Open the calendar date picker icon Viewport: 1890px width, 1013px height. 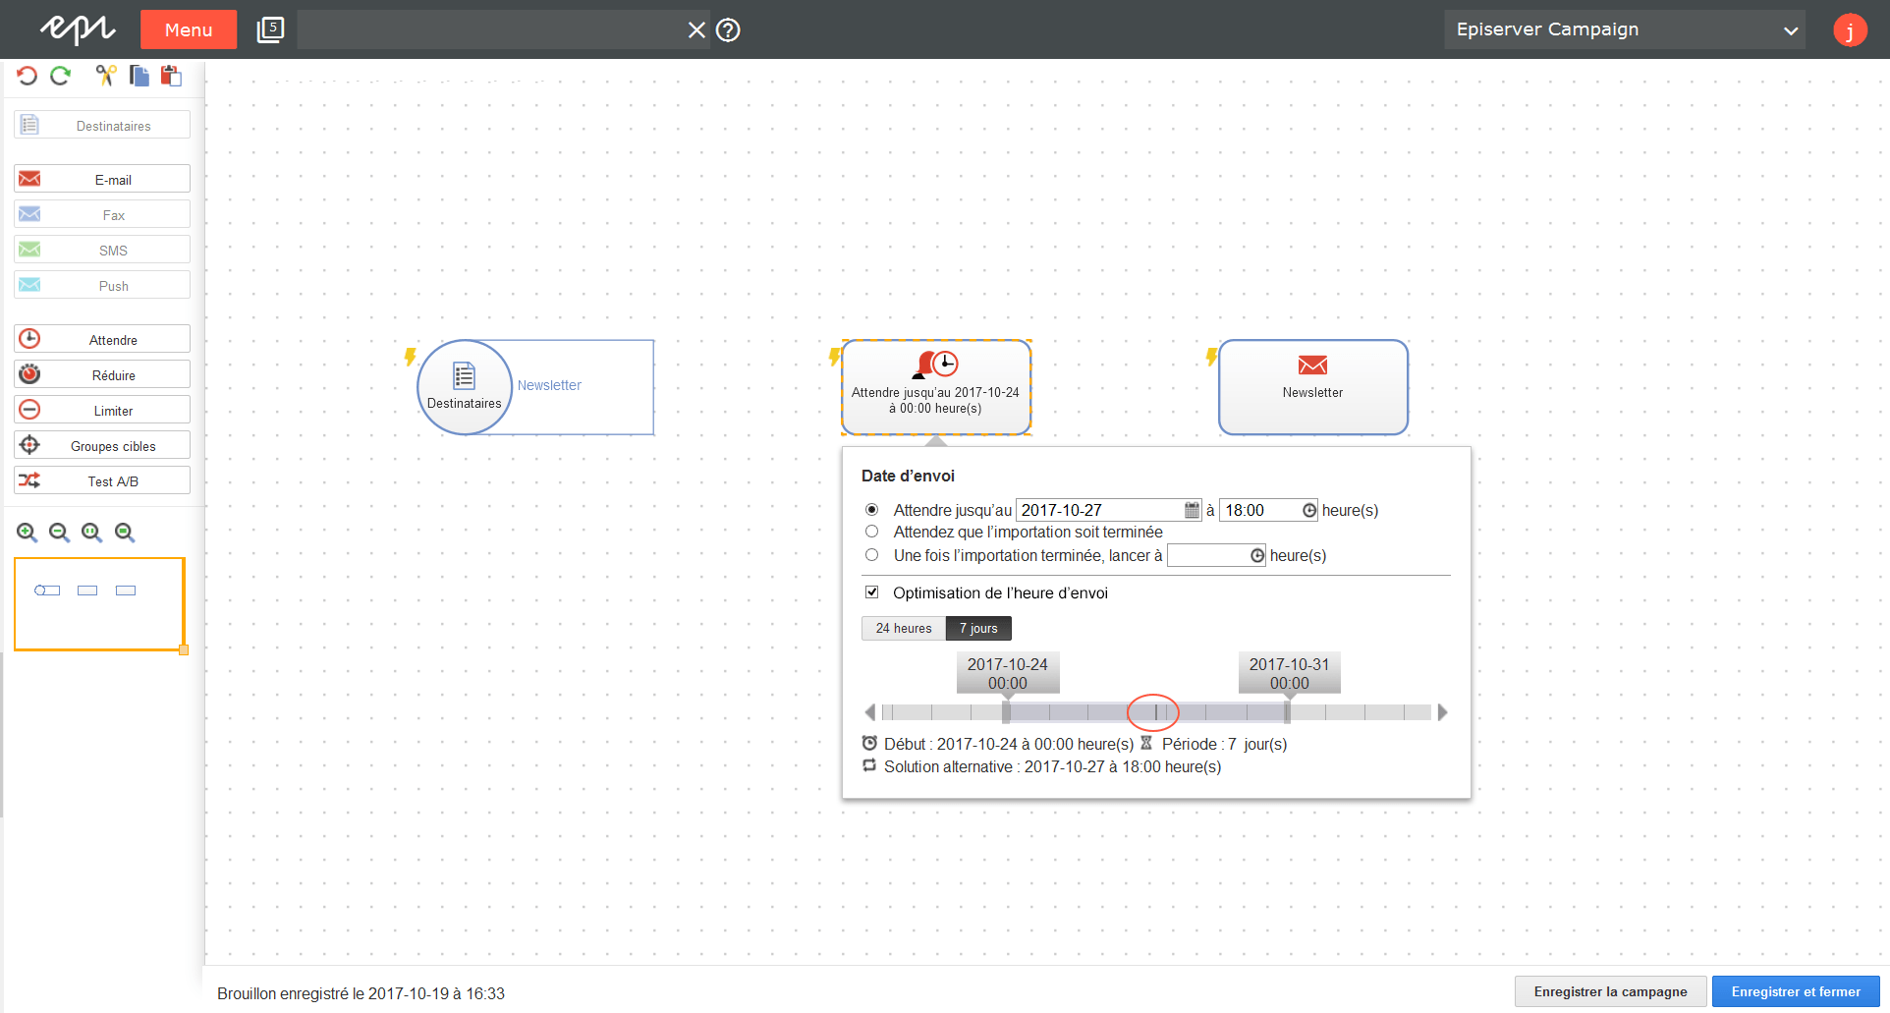(1192, 510)
